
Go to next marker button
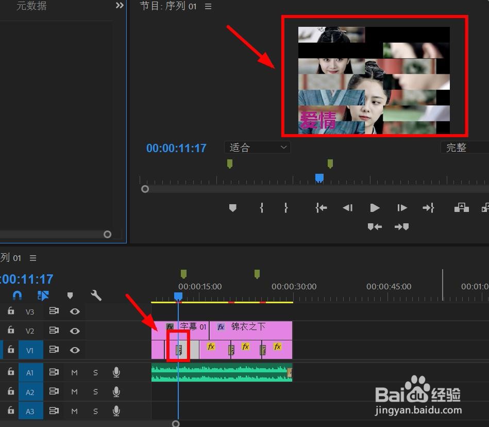(x=402, y=226)
